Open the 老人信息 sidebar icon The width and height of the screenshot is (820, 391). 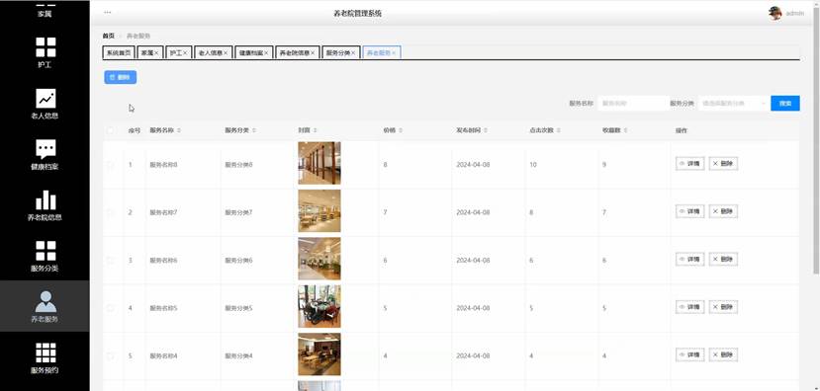[x=46, y=98]
